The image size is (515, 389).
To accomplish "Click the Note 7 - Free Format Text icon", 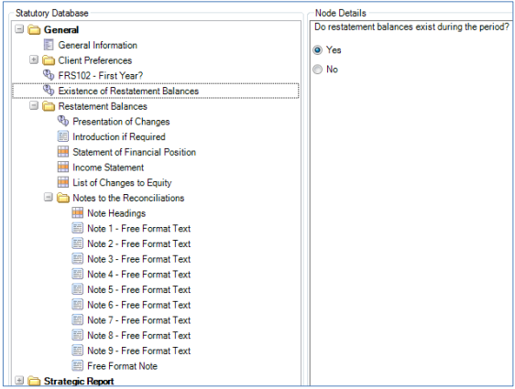I will tap(78, 319).
